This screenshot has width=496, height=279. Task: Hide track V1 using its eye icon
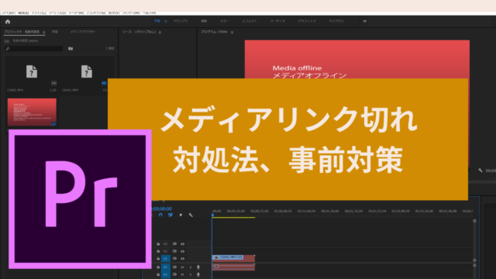pos(183,258)
